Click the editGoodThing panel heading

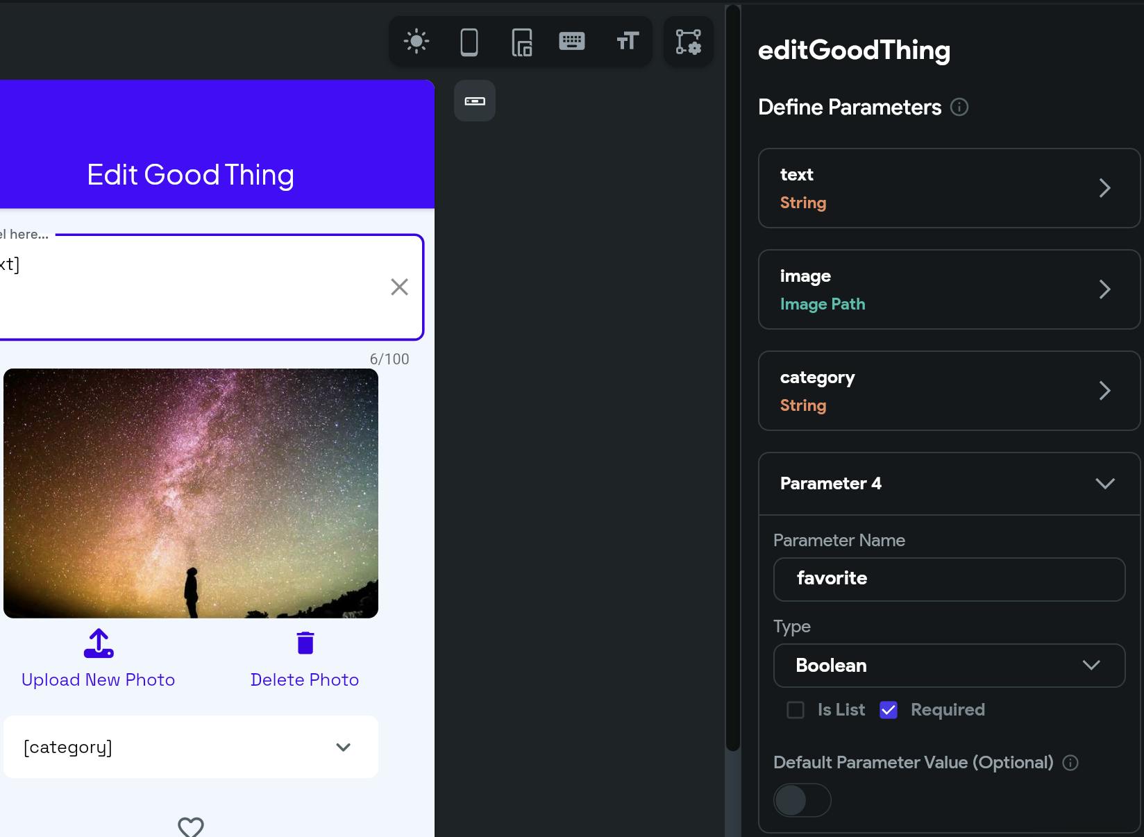click(854, 50)
